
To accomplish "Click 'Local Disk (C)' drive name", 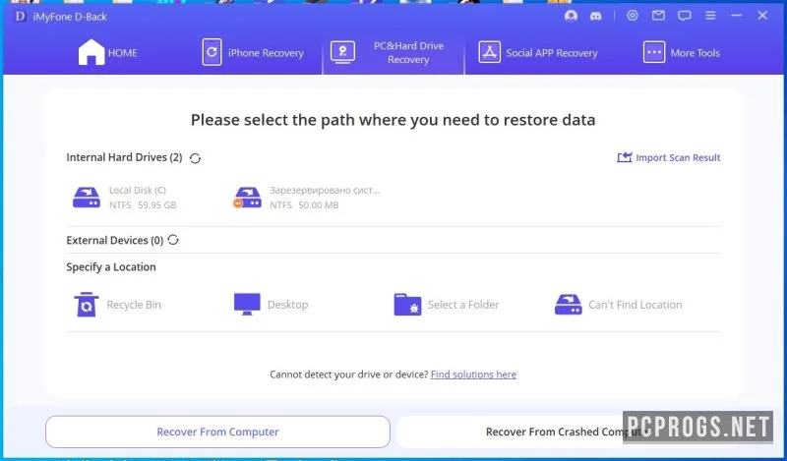I will tap(138, 190).
